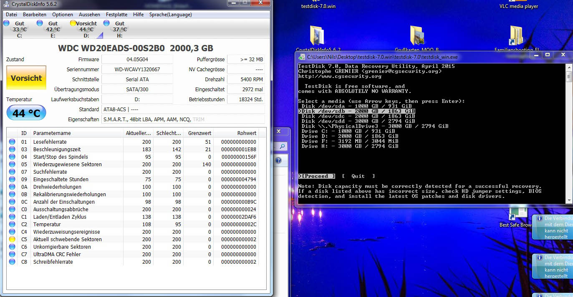The width and height of the screenshot is (573, 297).
Task: Click the Firmware value 04.05G04
Action: tap(137, 60)
